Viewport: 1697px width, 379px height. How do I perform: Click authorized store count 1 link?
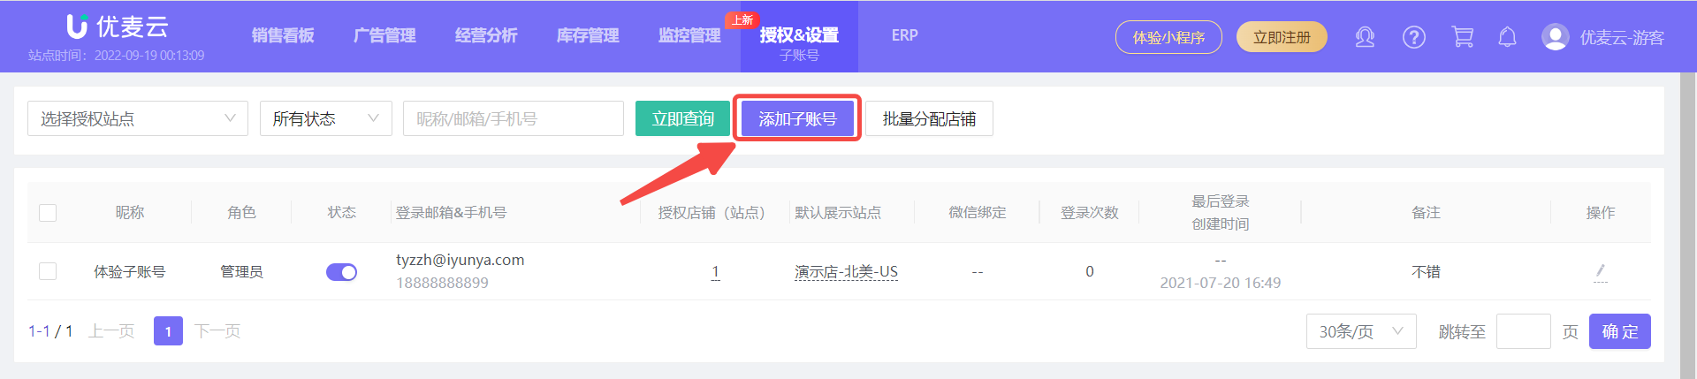click(x=715, y=272)
